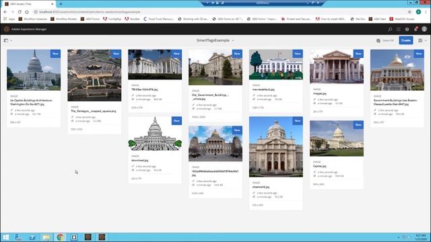431x242 pixels.
Task: Open the taskbar clock and date
Action: (420, 237)
